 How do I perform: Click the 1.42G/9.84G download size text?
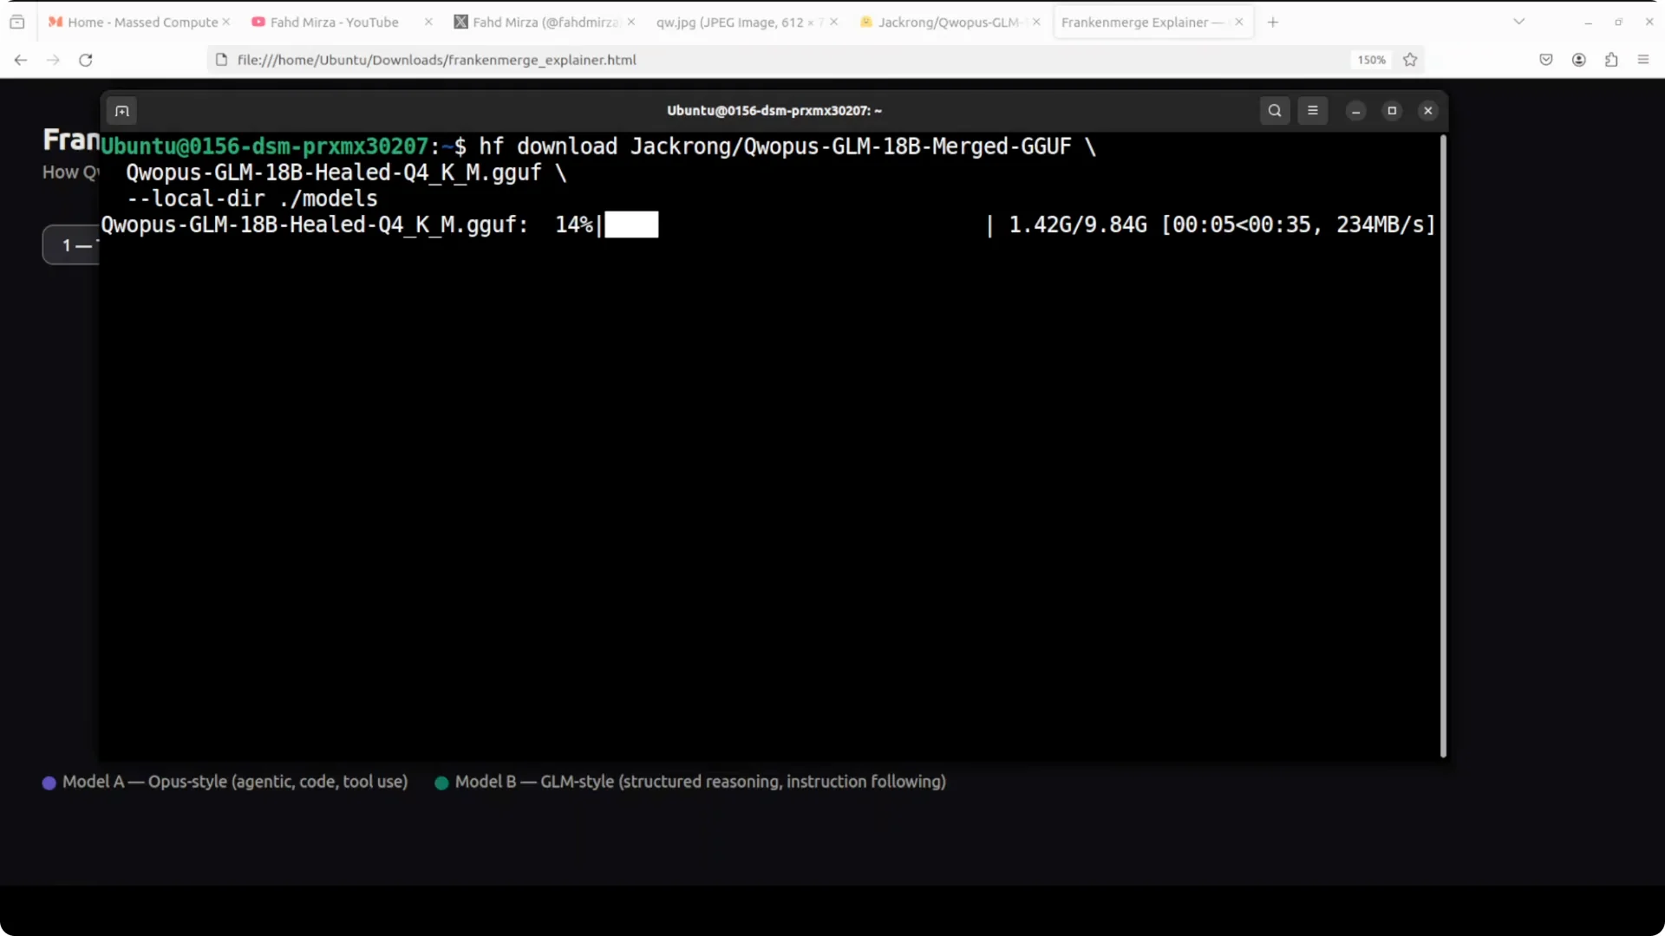[1078, 224]
